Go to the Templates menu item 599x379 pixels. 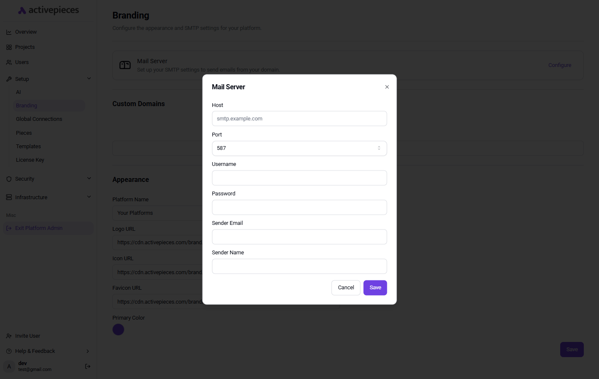(28, 147)
